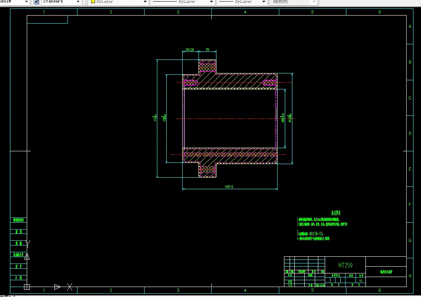Click zone number 5 on bottom border
This screenshot has width=421, height=297.
pyautogui.click(x=312, y=290)
